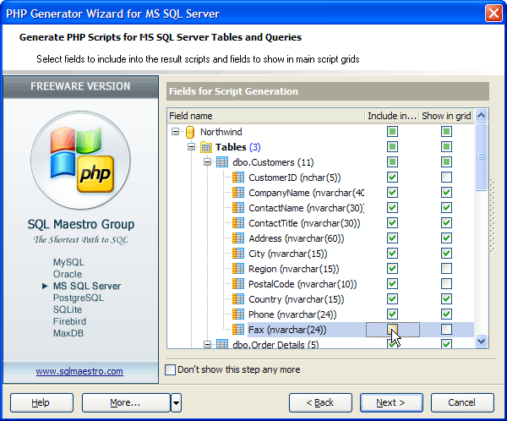
Task: Cancel the wizard
Action: click(x=462, y=403)
